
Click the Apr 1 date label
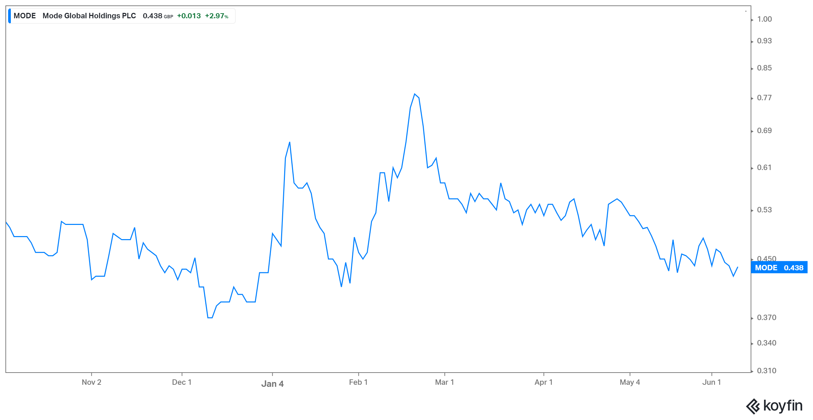(544, 382)
